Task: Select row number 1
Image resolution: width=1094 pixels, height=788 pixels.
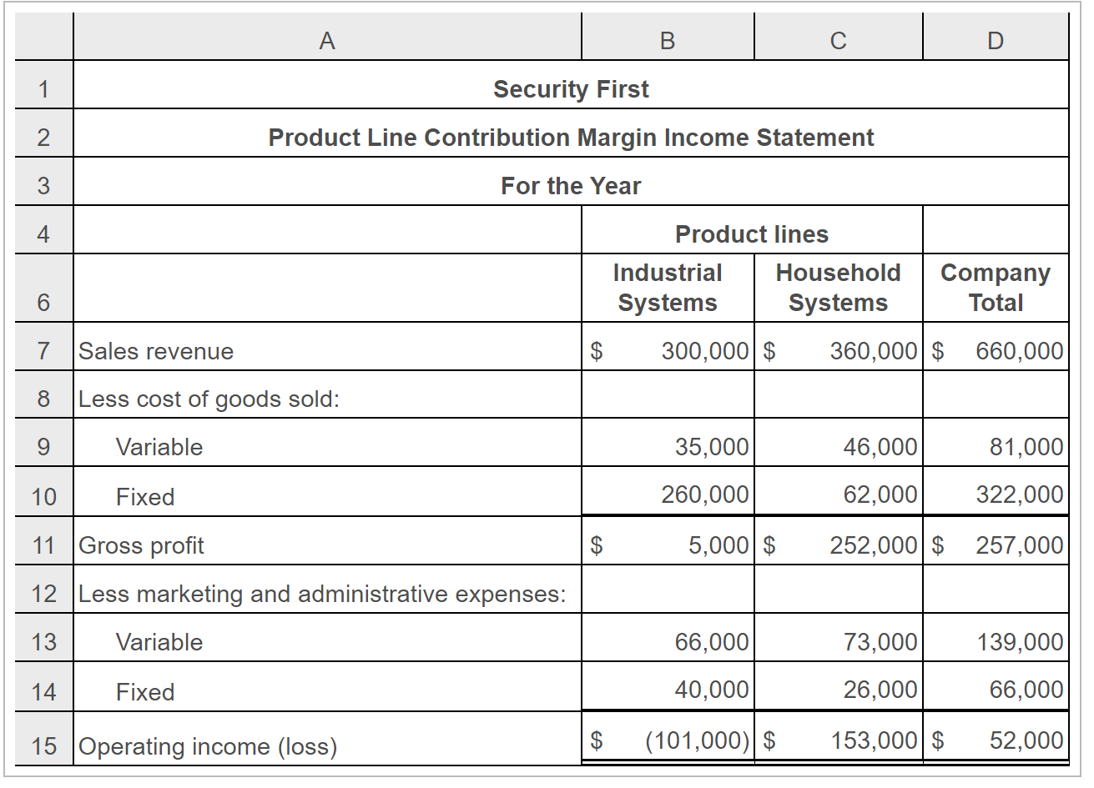Action: click(x=42, y=88)
